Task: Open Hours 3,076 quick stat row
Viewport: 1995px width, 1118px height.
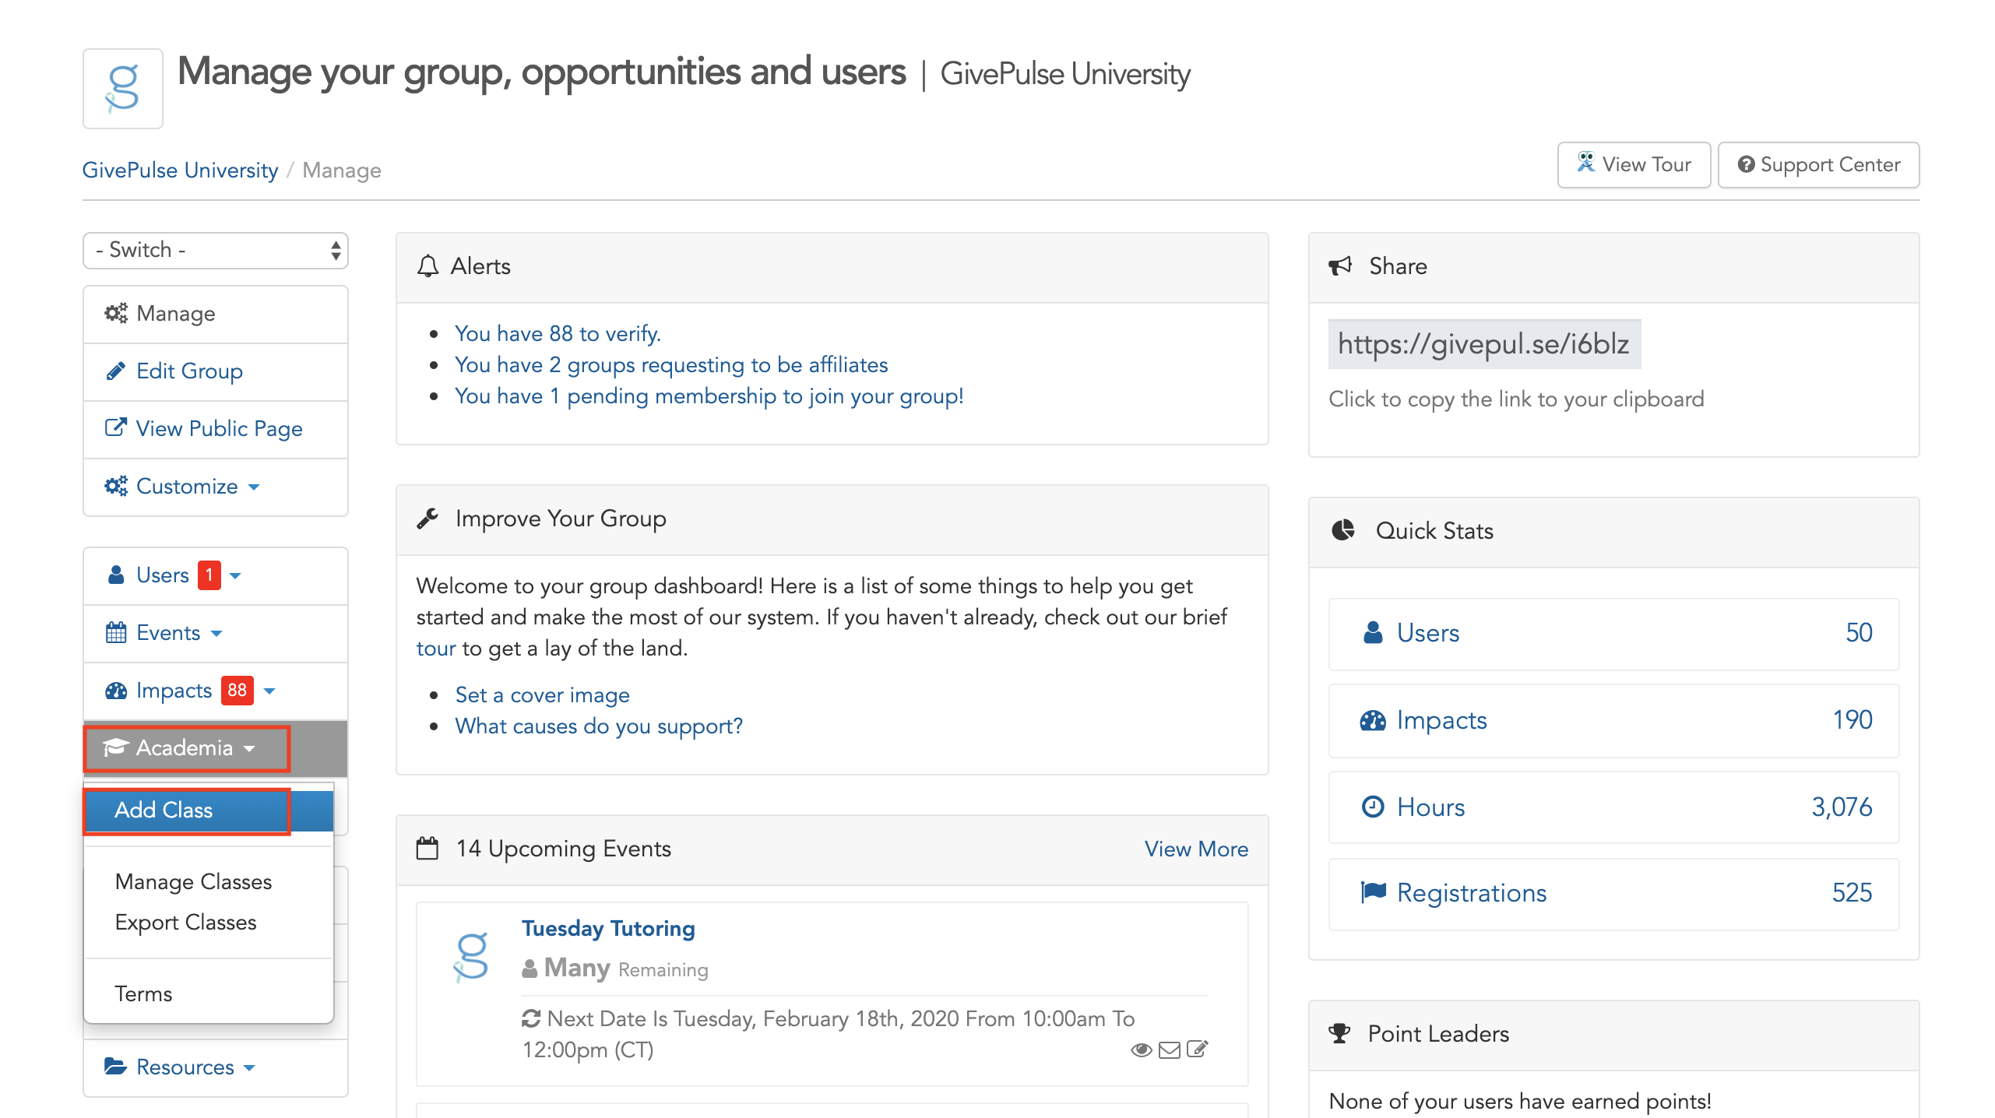Action: (1613, 807)
